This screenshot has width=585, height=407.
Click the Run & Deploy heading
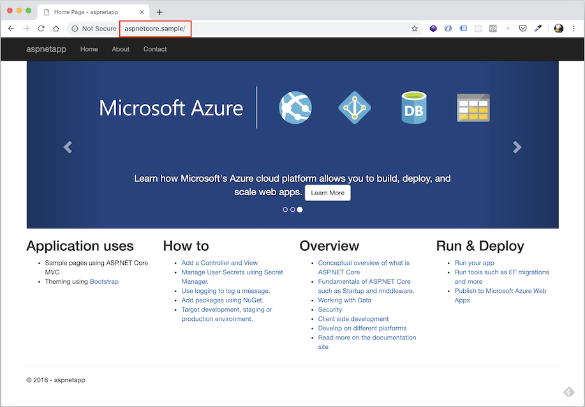pos(480,246)
